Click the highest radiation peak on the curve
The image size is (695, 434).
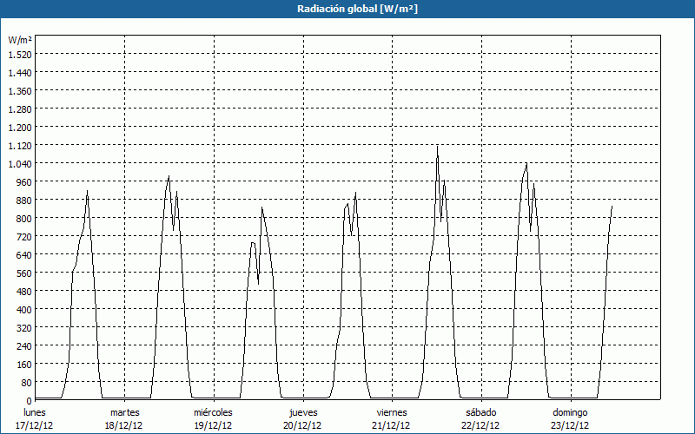(x=437, y=147)
